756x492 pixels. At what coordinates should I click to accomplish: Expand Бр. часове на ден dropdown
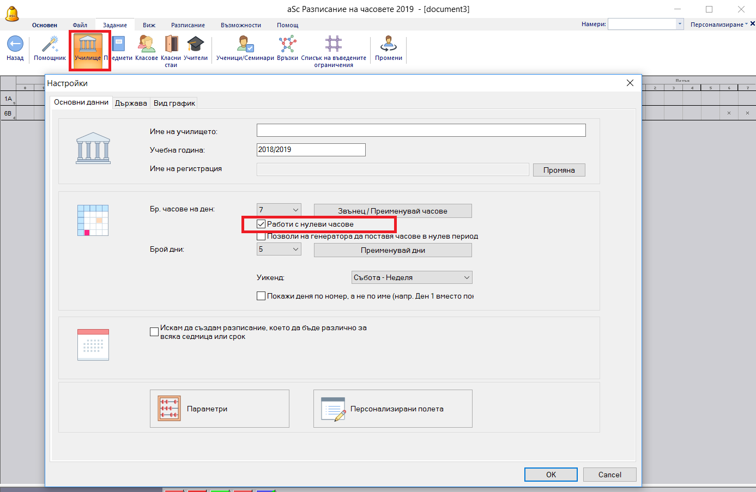(279, 210)
